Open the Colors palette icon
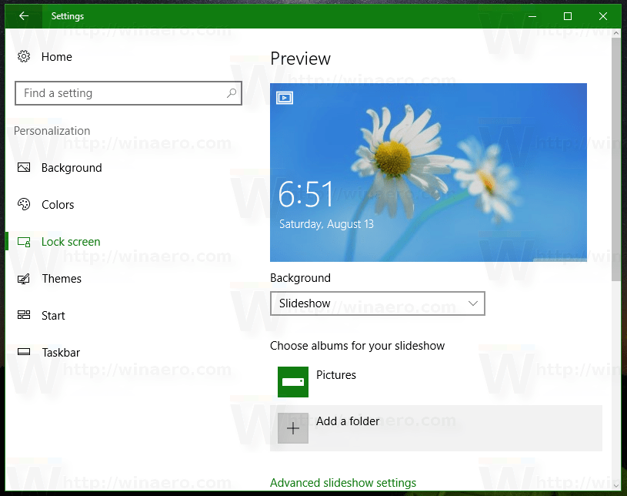The image size is (627, 496). point(24,204)
